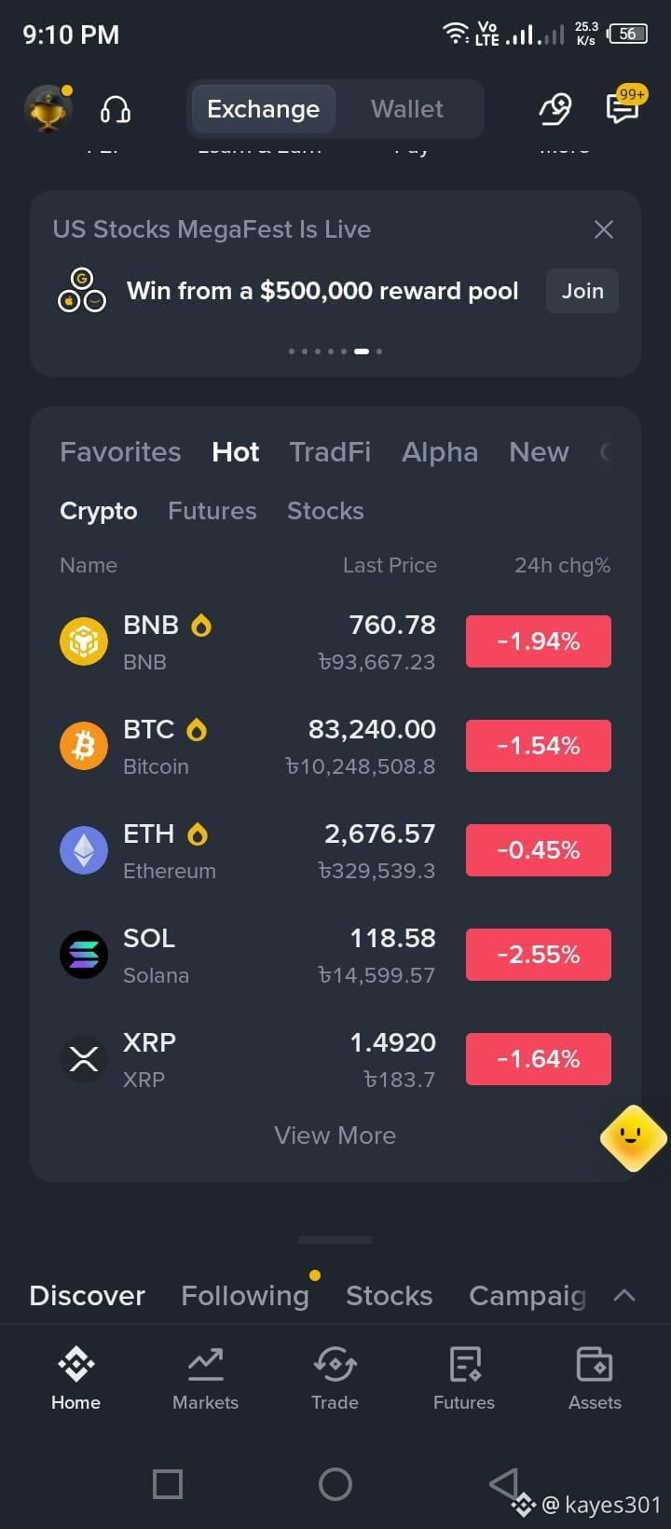Viewport: 671px width, 1529px height.
Task: Select the TradFi tab
Action: pos(330,452)
